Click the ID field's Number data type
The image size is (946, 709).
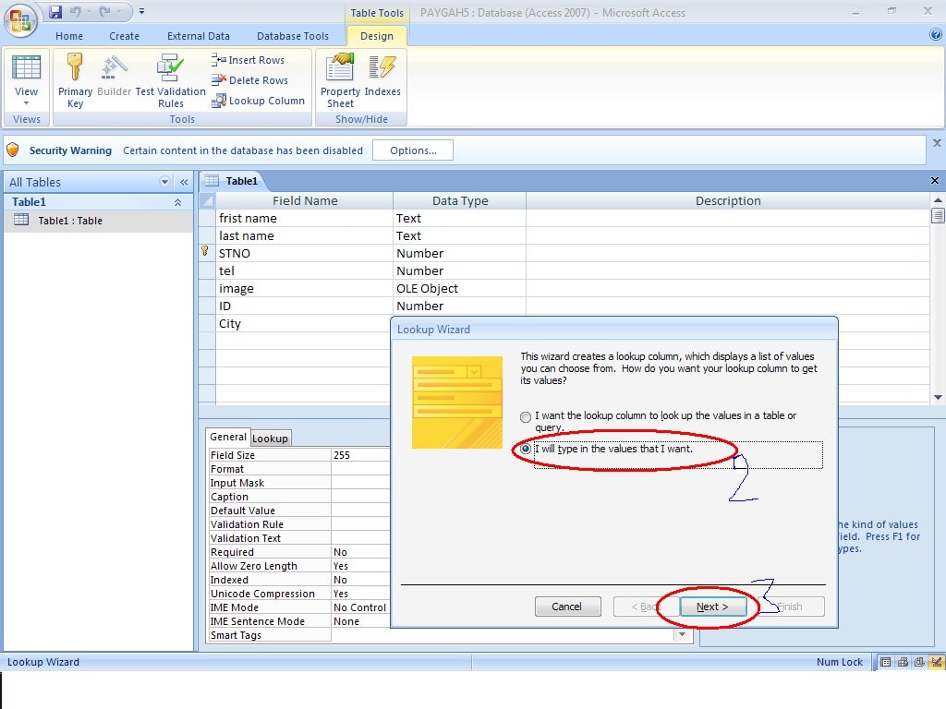(459, 306)
